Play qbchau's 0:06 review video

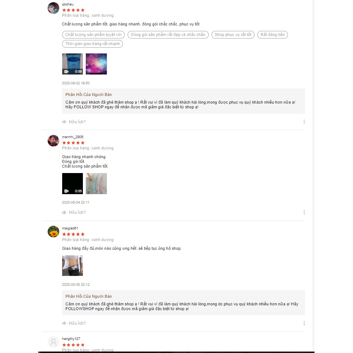[x=72, y=64]
